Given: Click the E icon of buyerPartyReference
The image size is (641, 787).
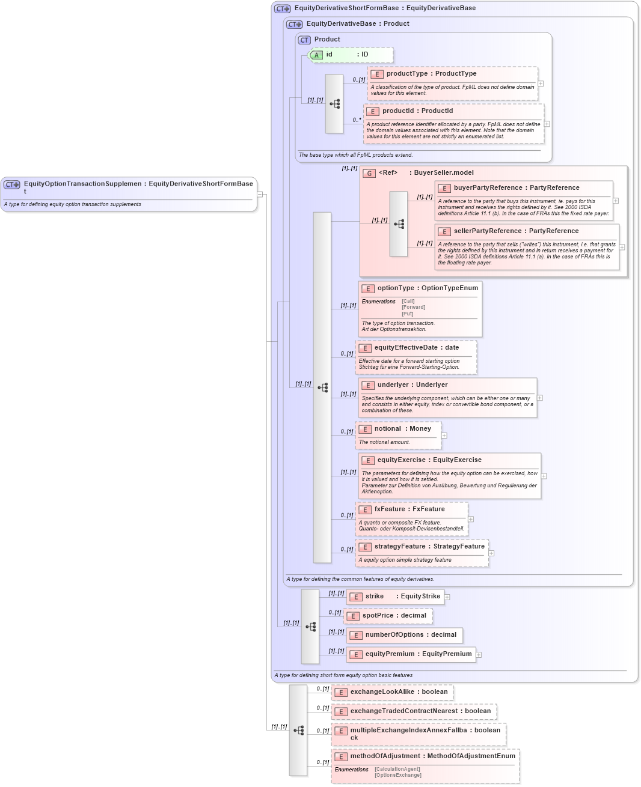Looking at the screenshot, I should (444, 189).
